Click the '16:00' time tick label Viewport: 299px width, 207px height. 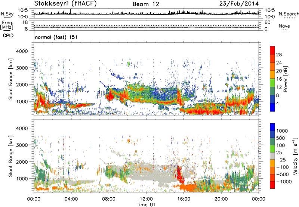pyautogui.click(x=184, y=199)
